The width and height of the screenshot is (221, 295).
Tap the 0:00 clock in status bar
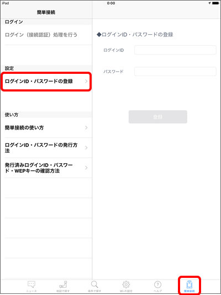(111, 3)
